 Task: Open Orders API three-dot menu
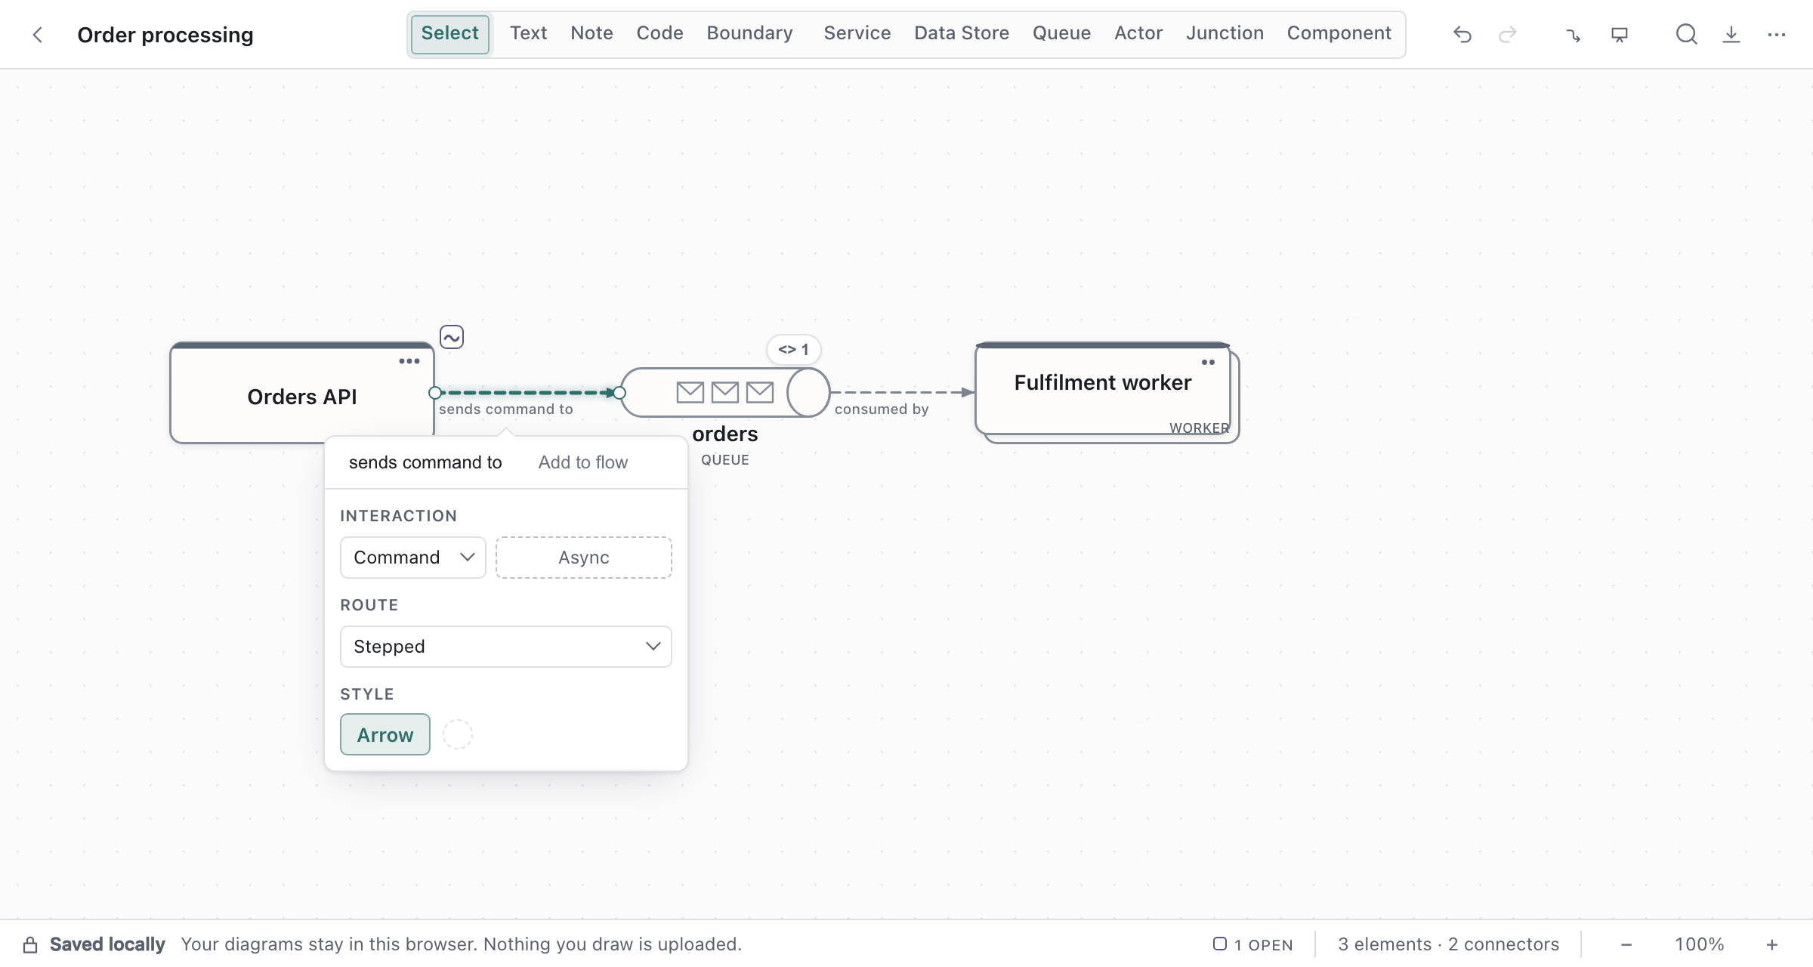tap(409, 361)
